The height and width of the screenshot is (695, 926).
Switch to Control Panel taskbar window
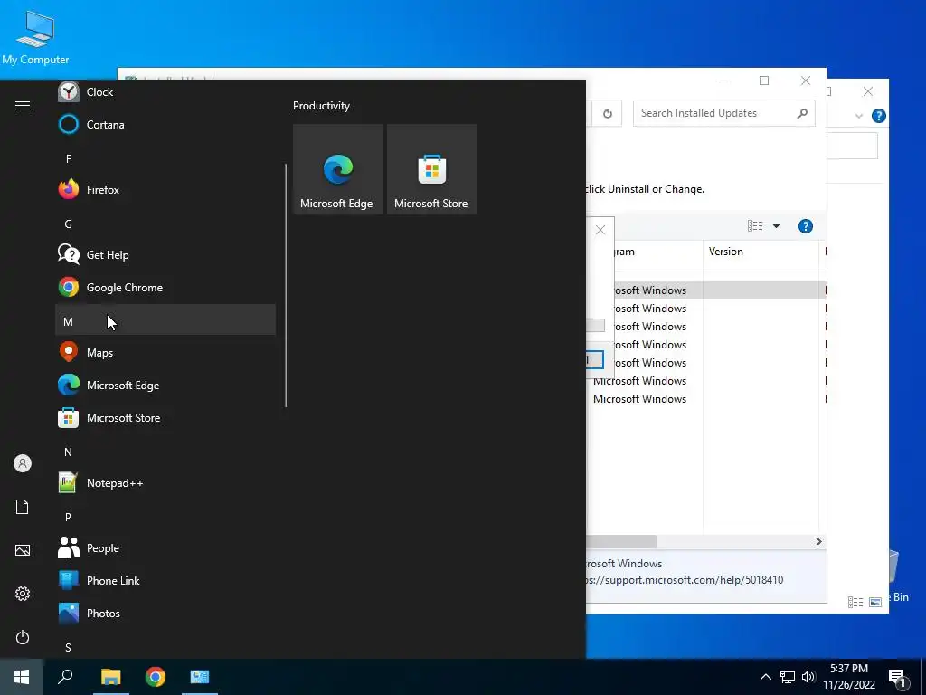tap(200, 677)
